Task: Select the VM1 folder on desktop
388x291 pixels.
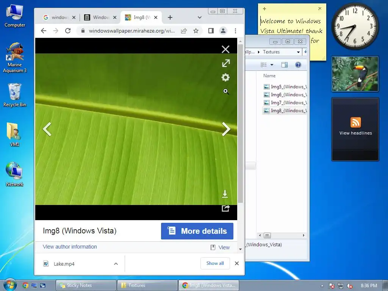Action: point(15,135)
